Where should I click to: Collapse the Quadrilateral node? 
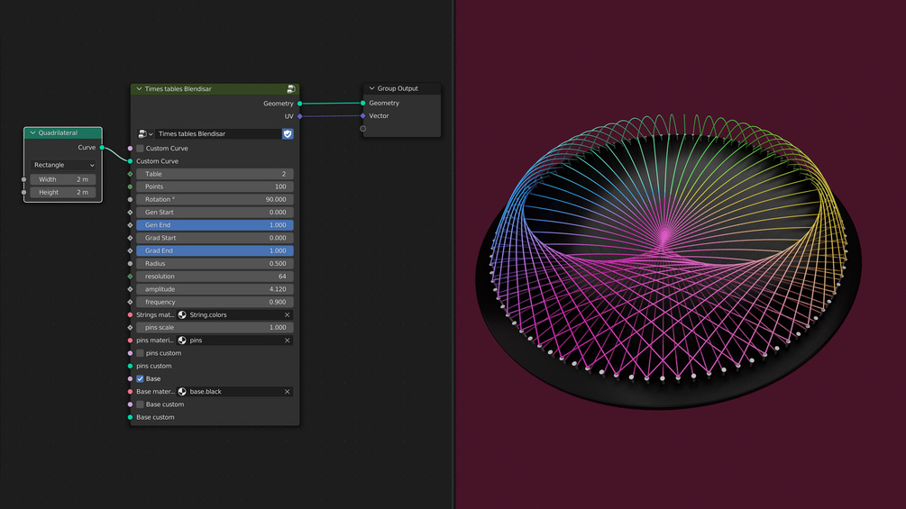tap(33, 132)
